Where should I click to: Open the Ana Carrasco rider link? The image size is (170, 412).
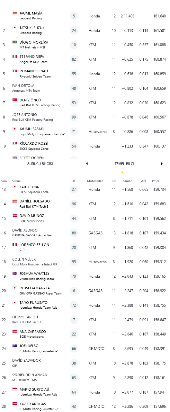click(x=32, y=332)
